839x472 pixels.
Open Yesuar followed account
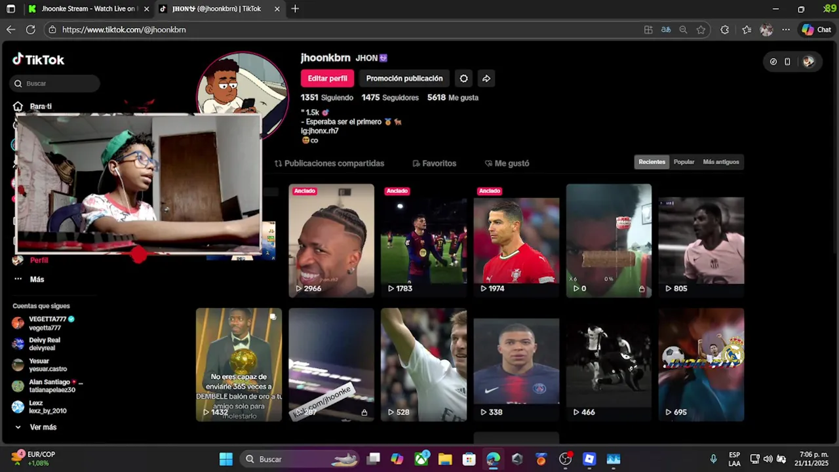pos(39,365)
